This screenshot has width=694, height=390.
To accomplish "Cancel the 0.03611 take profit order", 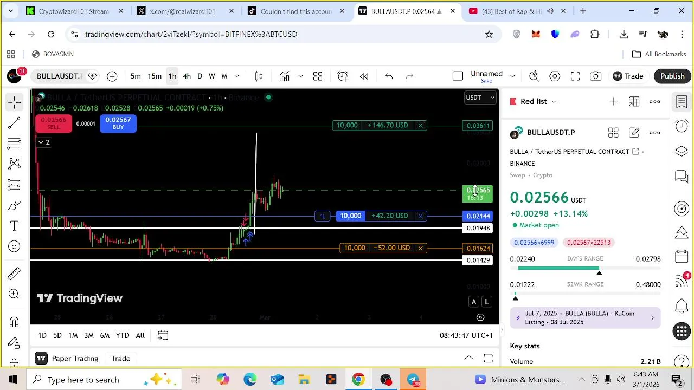I will point(420,126).
